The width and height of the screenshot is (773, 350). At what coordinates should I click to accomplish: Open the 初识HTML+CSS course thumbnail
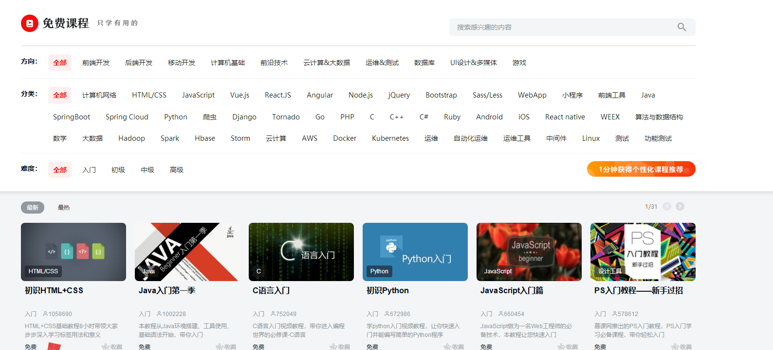pos(74,252)
